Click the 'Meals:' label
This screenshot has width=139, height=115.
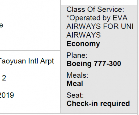[x=77, y=75]
